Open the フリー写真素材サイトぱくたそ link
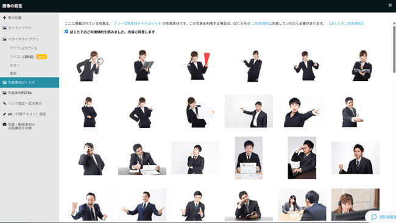Viewport: 396px width, 223px height. pyautogui.click(x=137, y=24)
